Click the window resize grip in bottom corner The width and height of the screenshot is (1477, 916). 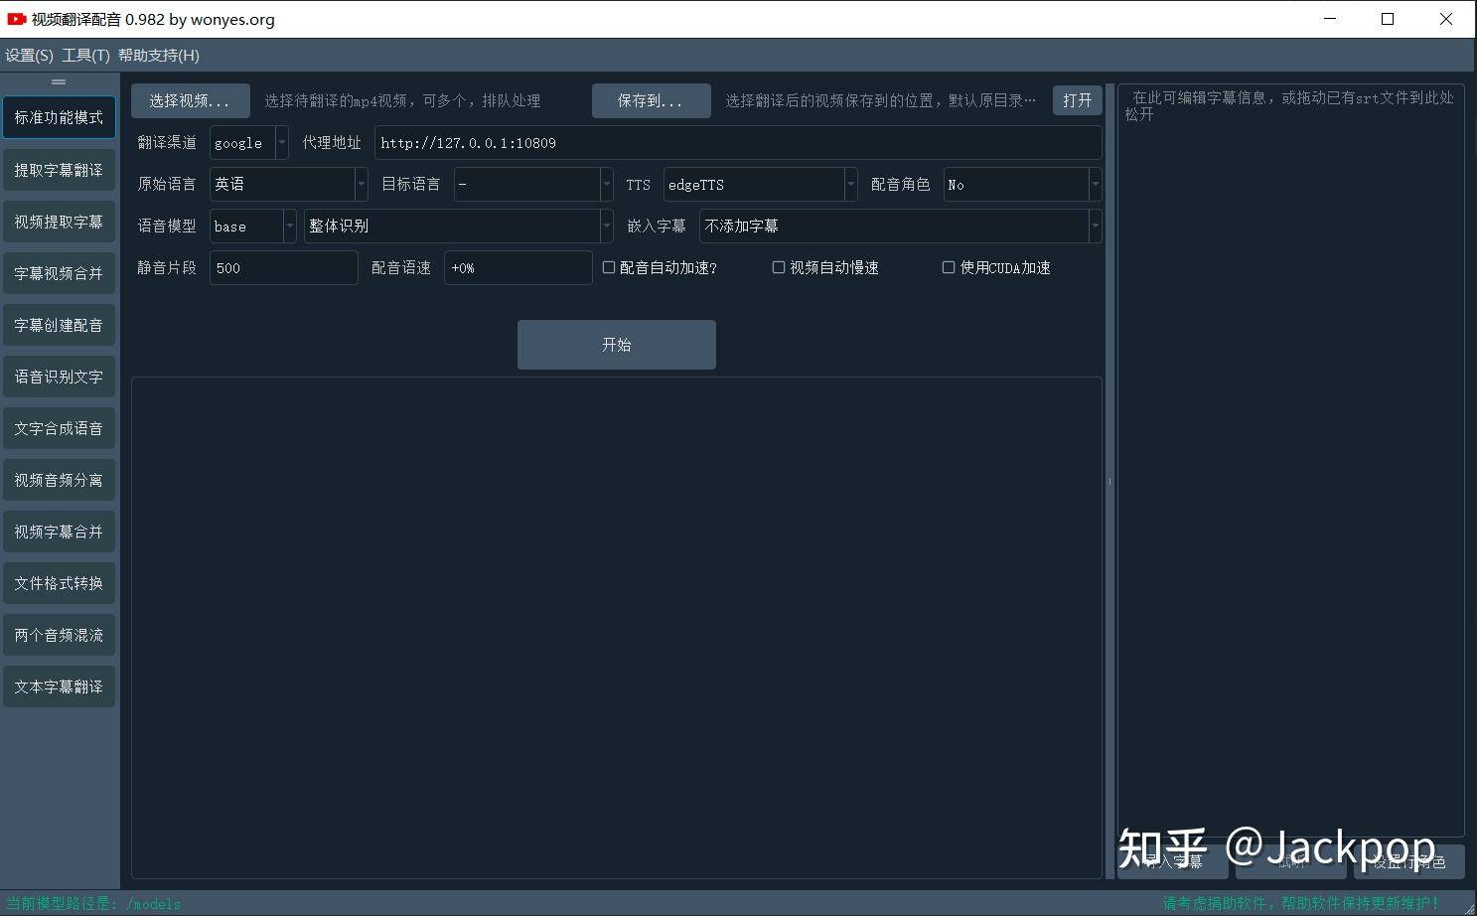click(1469, 908)
